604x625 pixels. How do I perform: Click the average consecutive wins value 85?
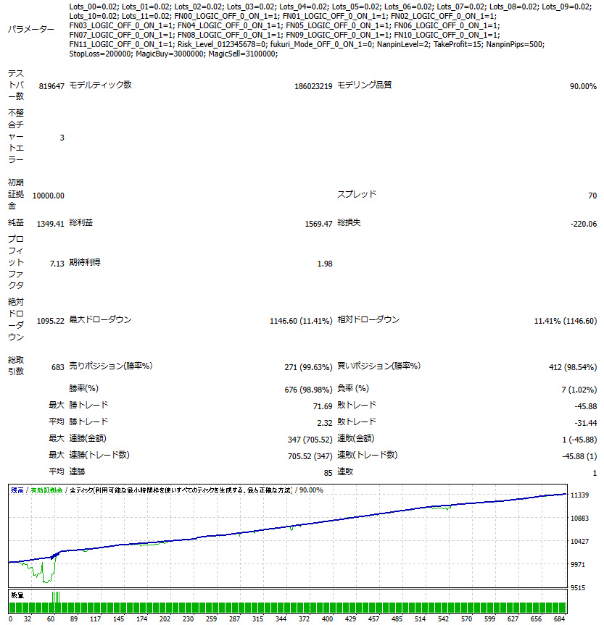coord(328,474)
